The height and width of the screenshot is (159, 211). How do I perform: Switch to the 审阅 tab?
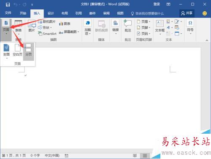click(106, 13)
